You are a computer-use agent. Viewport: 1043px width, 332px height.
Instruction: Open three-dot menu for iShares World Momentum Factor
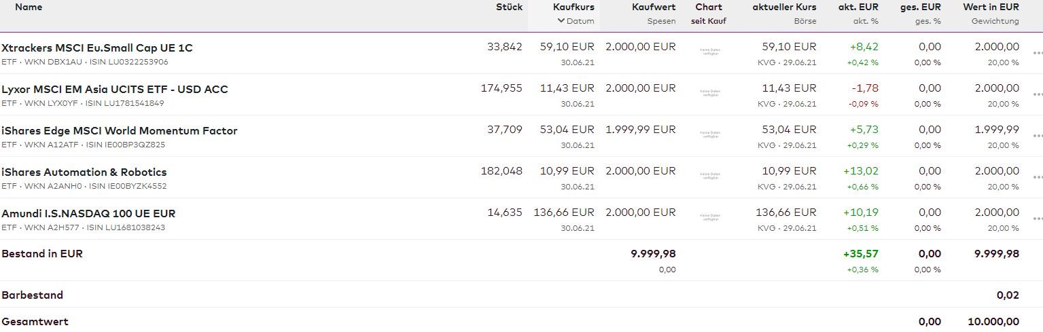(x=1037, y=136)
